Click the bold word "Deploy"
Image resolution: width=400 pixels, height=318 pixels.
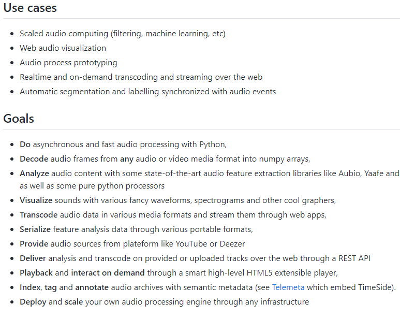(x=33, y=301)
